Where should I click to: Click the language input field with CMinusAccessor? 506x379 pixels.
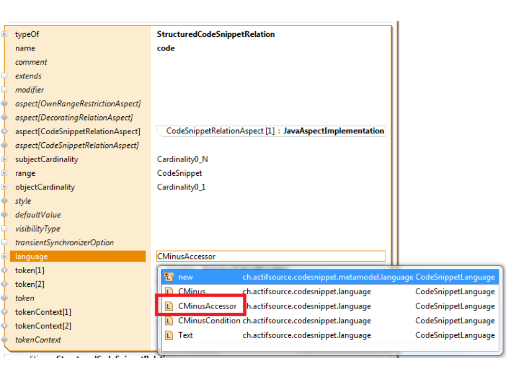270,256
